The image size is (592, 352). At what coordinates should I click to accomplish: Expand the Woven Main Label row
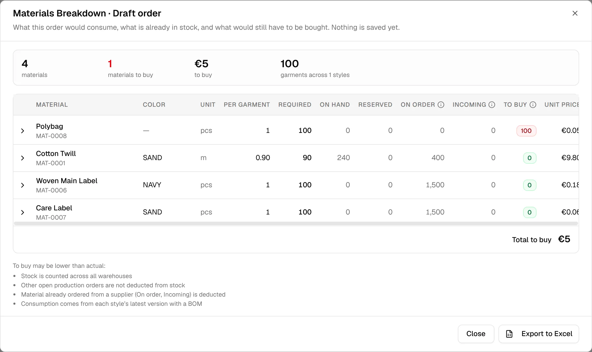pos(23,185)
